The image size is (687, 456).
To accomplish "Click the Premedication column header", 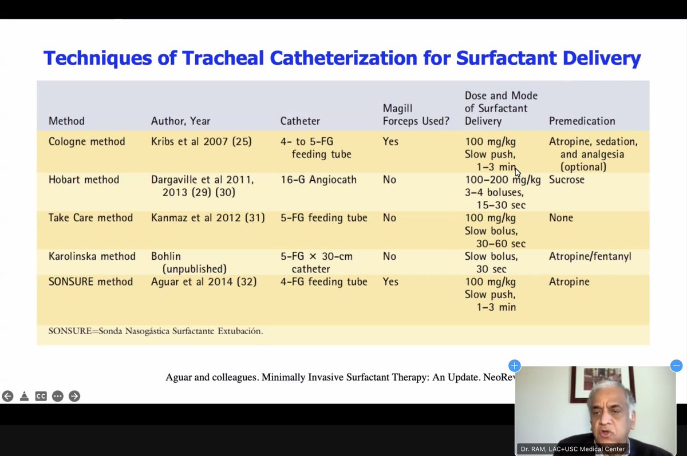I will click(582, 121).
